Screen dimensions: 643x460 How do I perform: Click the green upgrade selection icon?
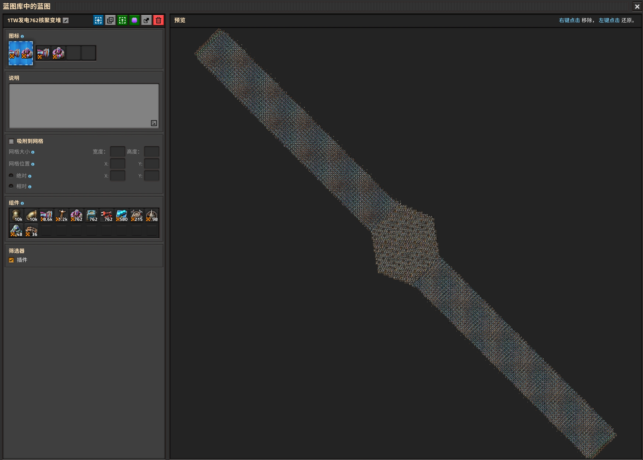(122, 20)
